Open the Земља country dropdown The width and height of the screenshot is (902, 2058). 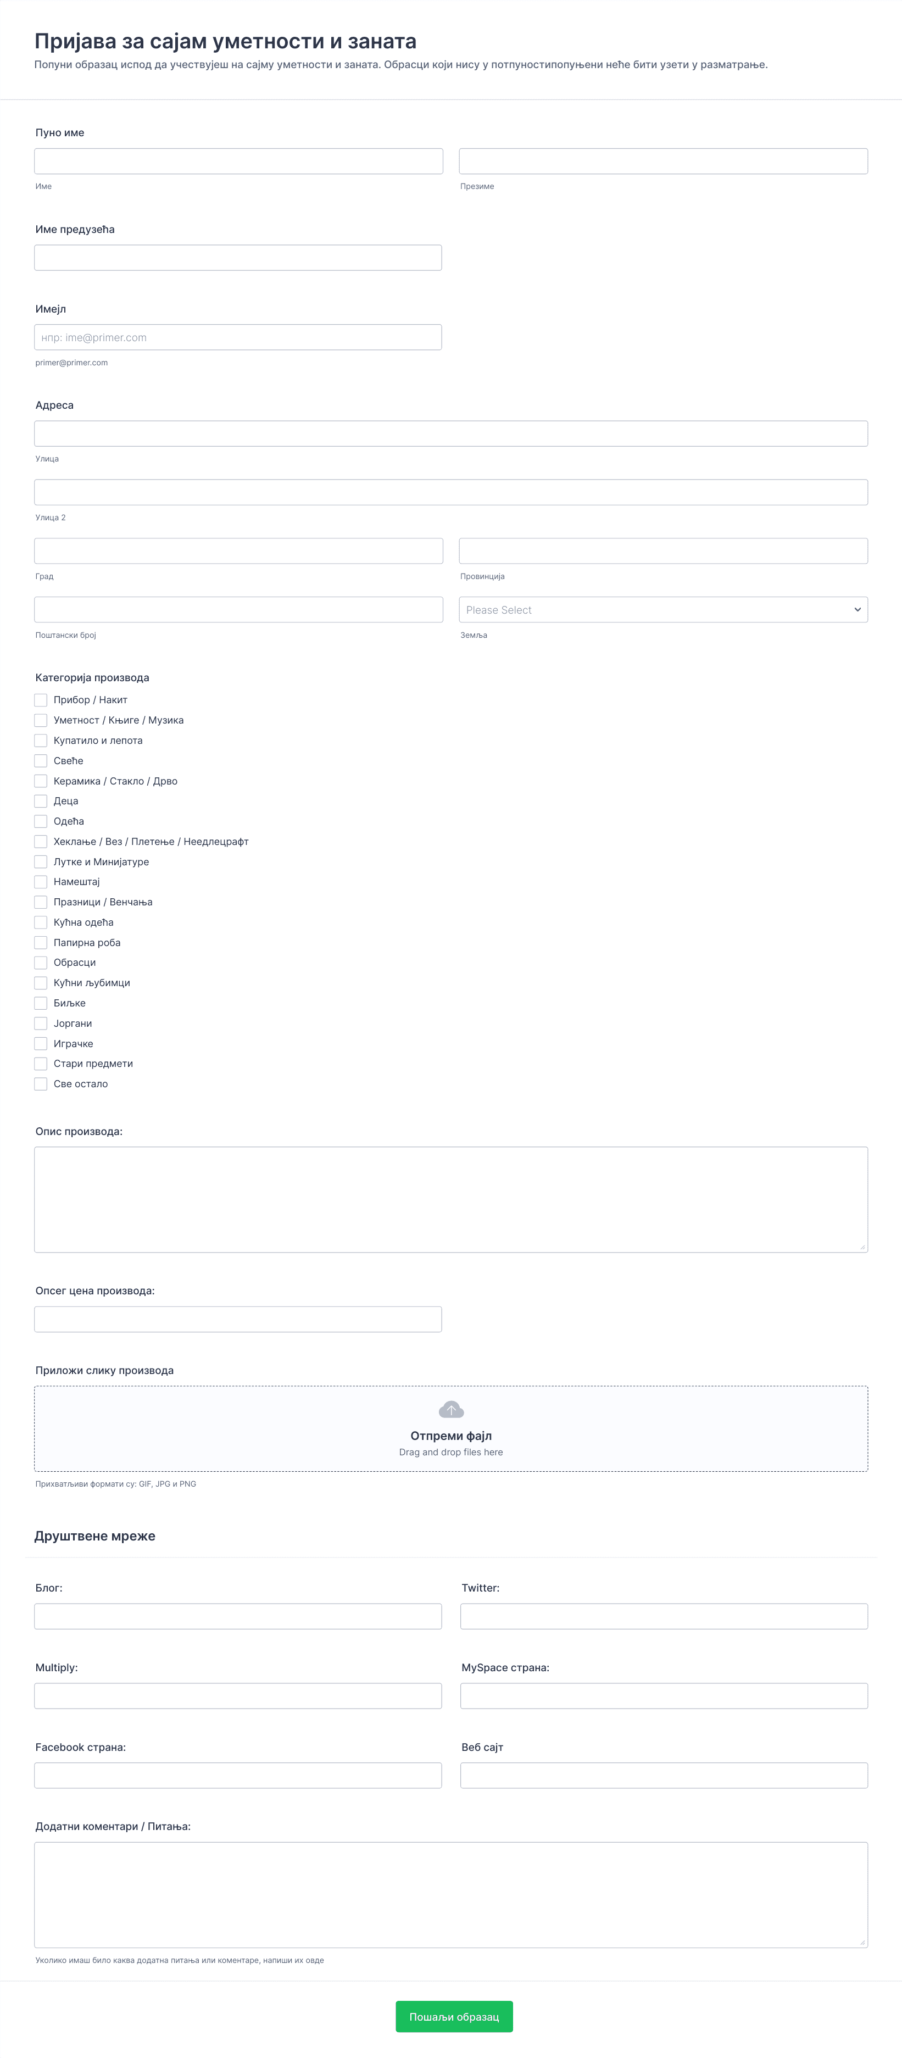coord(663,610)
